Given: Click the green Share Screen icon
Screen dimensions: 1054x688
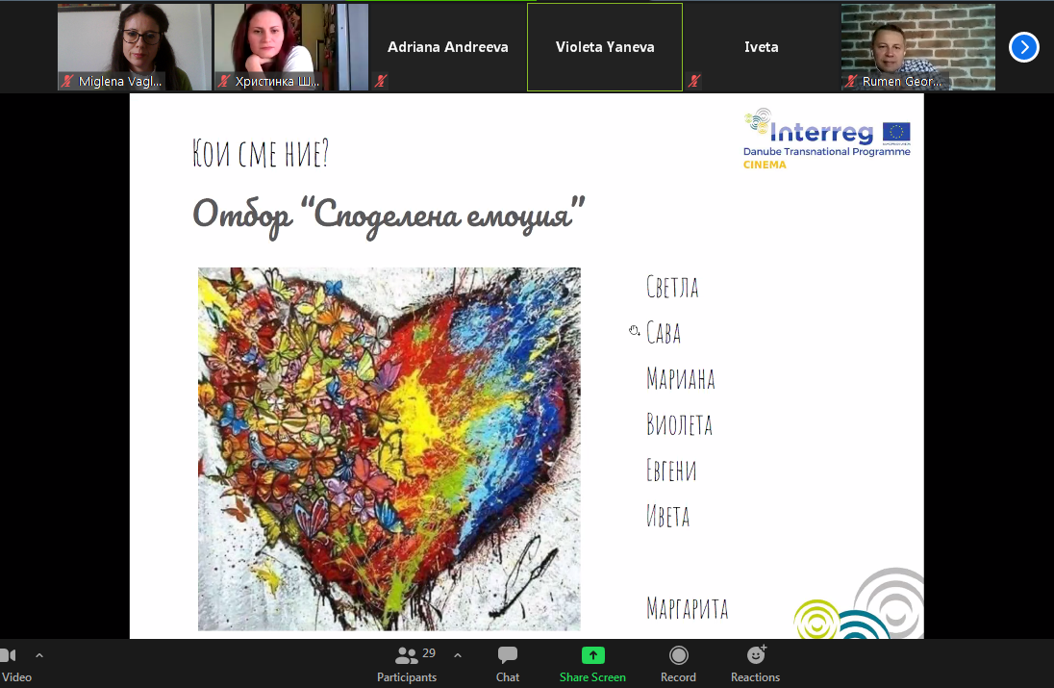Looking at the screenshot, I should [592, 656].
